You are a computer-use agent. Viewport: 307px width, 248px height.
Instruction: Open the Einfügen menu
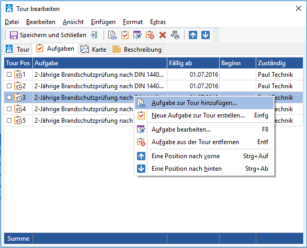point(103,22)
